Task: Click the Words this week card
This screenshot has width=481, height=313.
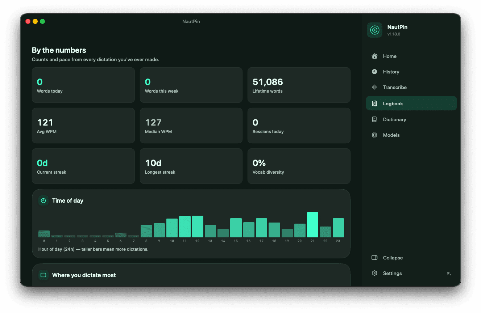Action: pyautogui.click(x=191, y=85)
